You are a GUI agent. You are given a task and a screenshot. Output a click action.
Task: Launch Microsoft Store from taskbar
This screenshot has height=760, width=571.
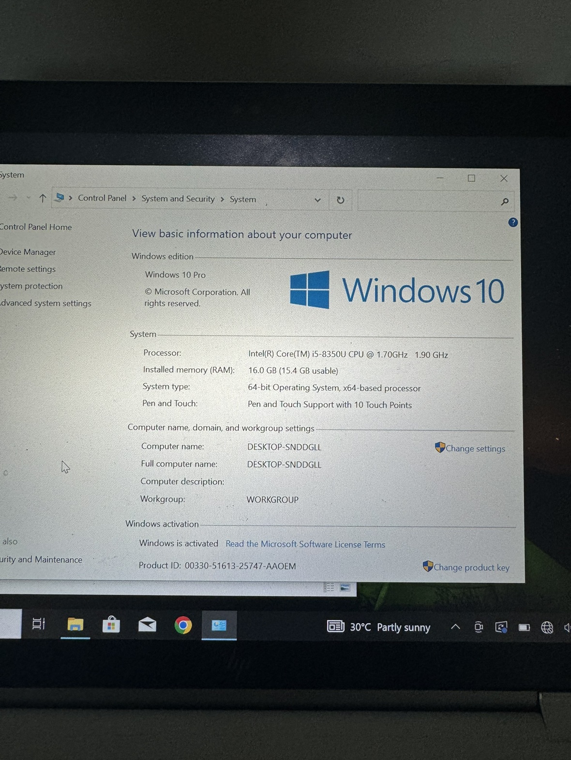pos(111,624)
